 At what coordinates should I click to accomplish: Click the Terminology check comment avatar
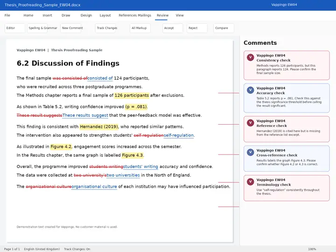coord(250,182)
